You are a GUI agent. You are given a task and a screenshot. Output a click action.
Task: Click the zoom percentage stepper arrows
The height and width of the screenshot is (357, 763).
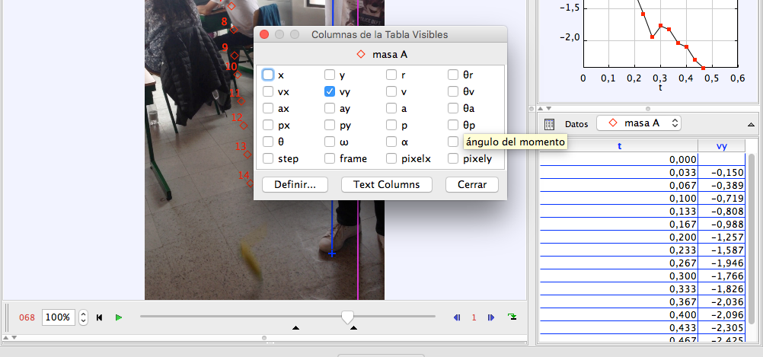pos(83,317)
